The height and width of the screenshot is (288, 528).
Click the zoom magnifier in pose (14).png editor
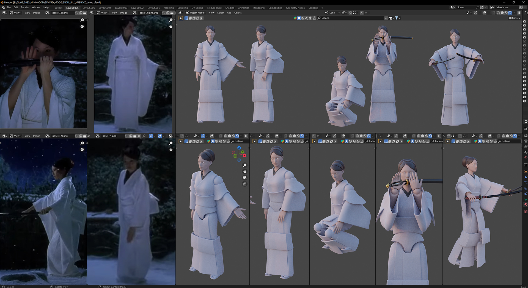[82, 20]
